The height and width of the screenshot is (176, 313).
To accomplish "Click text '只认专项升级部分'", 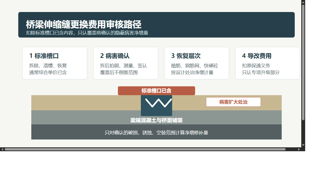I will tap(261, 72).
